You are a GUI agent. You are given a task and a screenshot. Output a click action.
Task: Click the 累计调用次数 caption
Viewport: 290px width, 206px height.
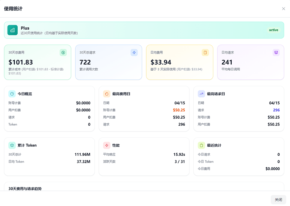89,69
